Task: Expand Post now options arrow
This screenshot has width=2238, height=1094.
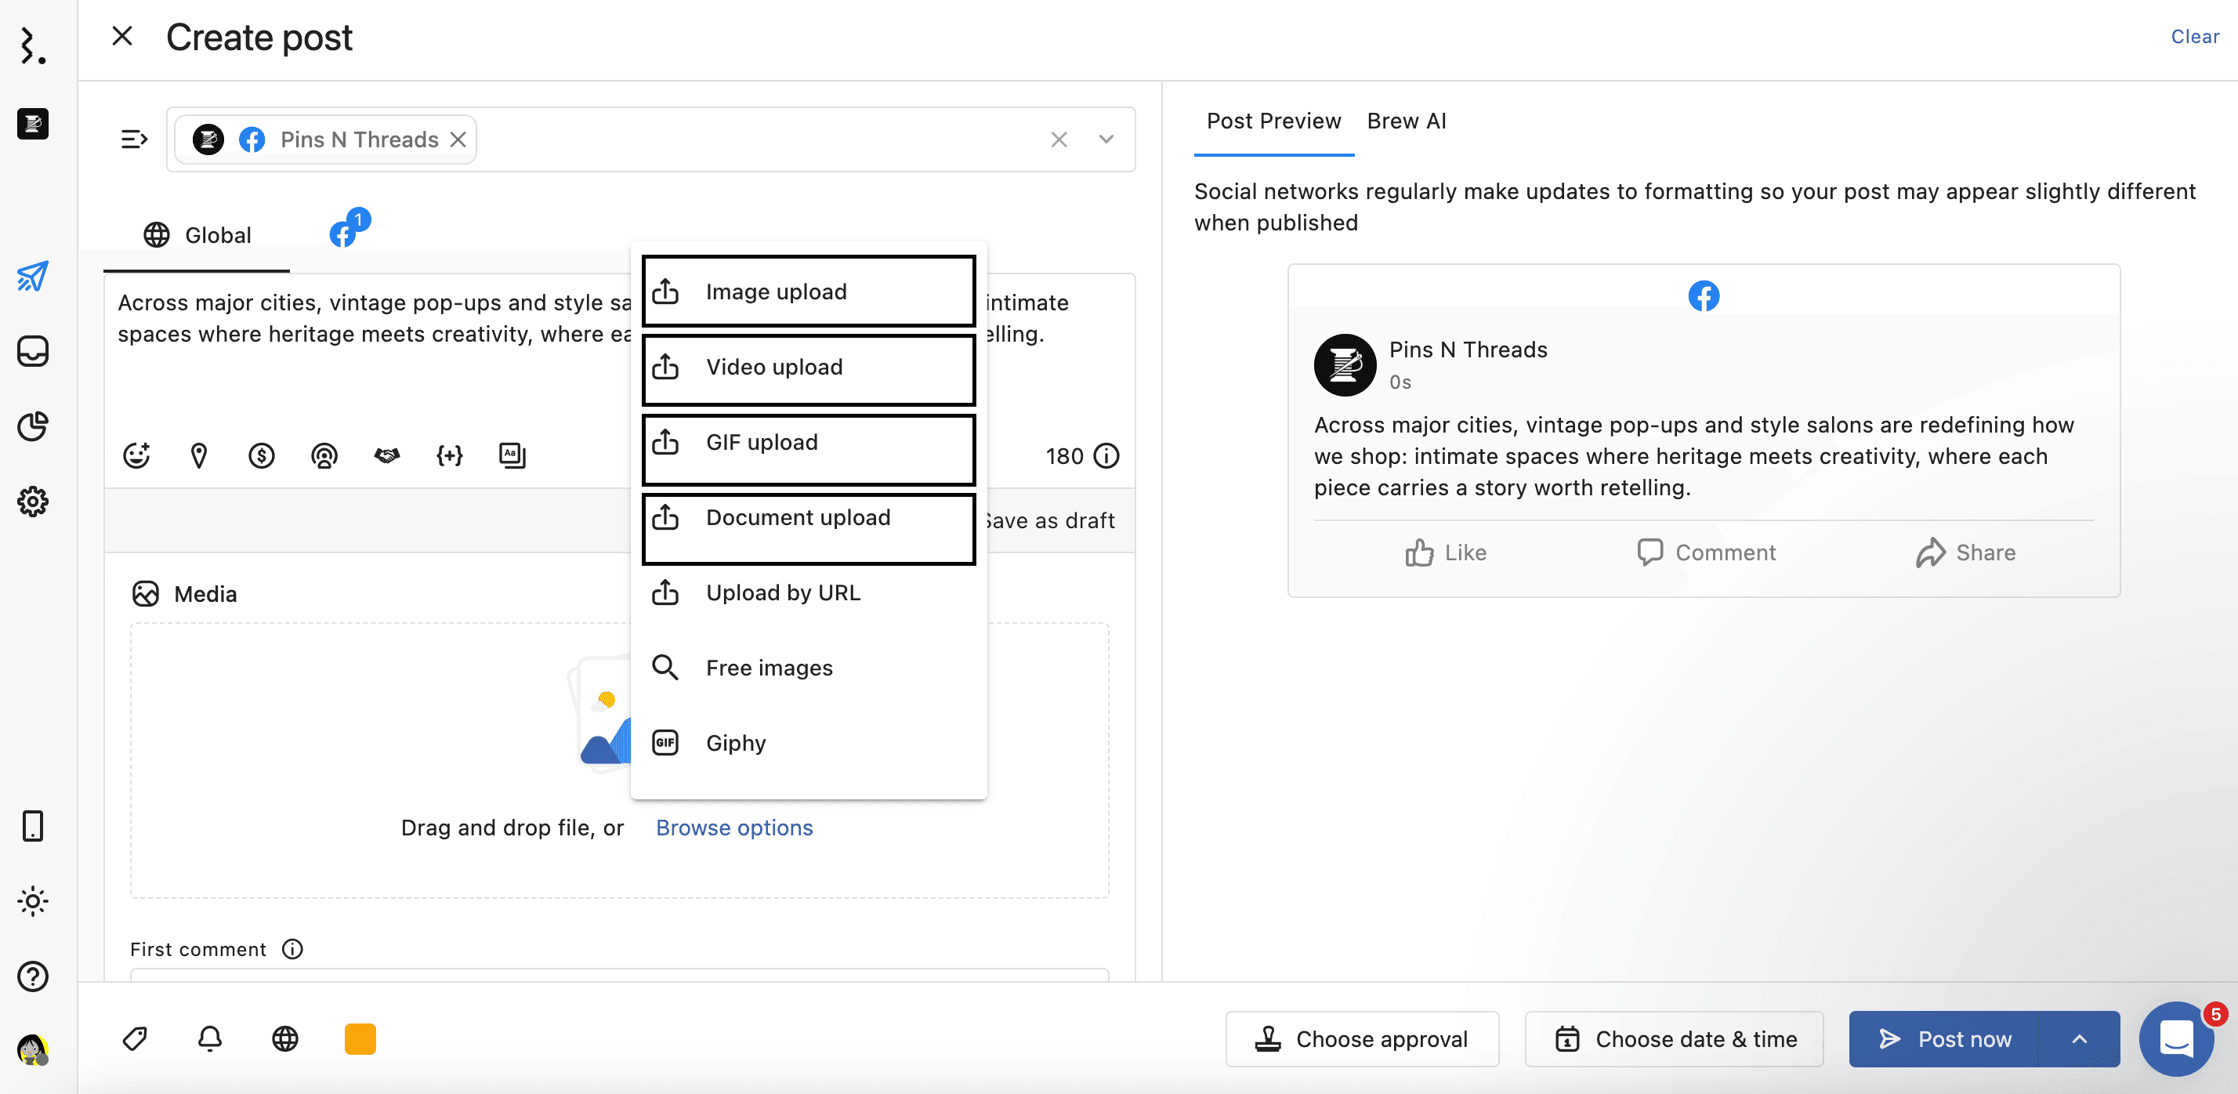Action: click(2079, 1038)
